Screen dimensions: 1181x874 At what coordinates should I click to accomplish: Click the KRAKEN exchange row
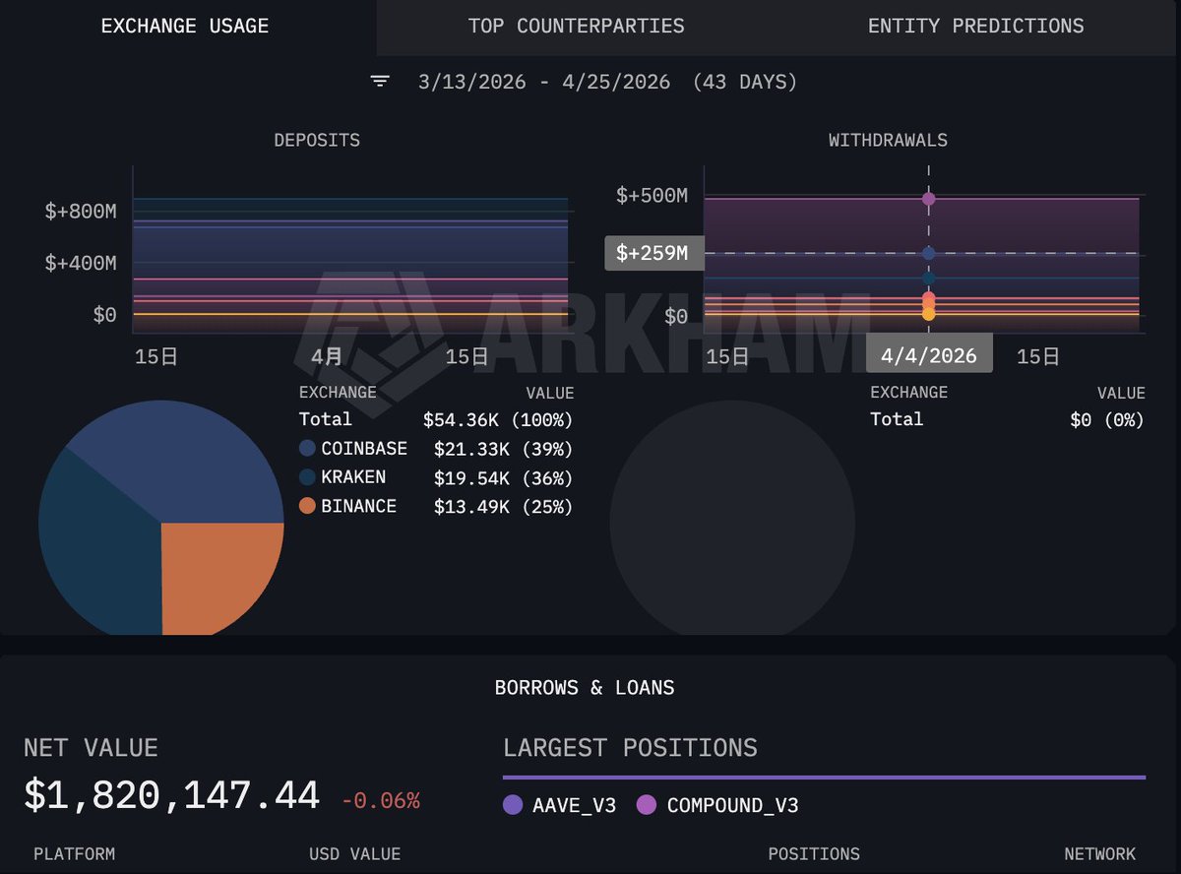(436, 477)
